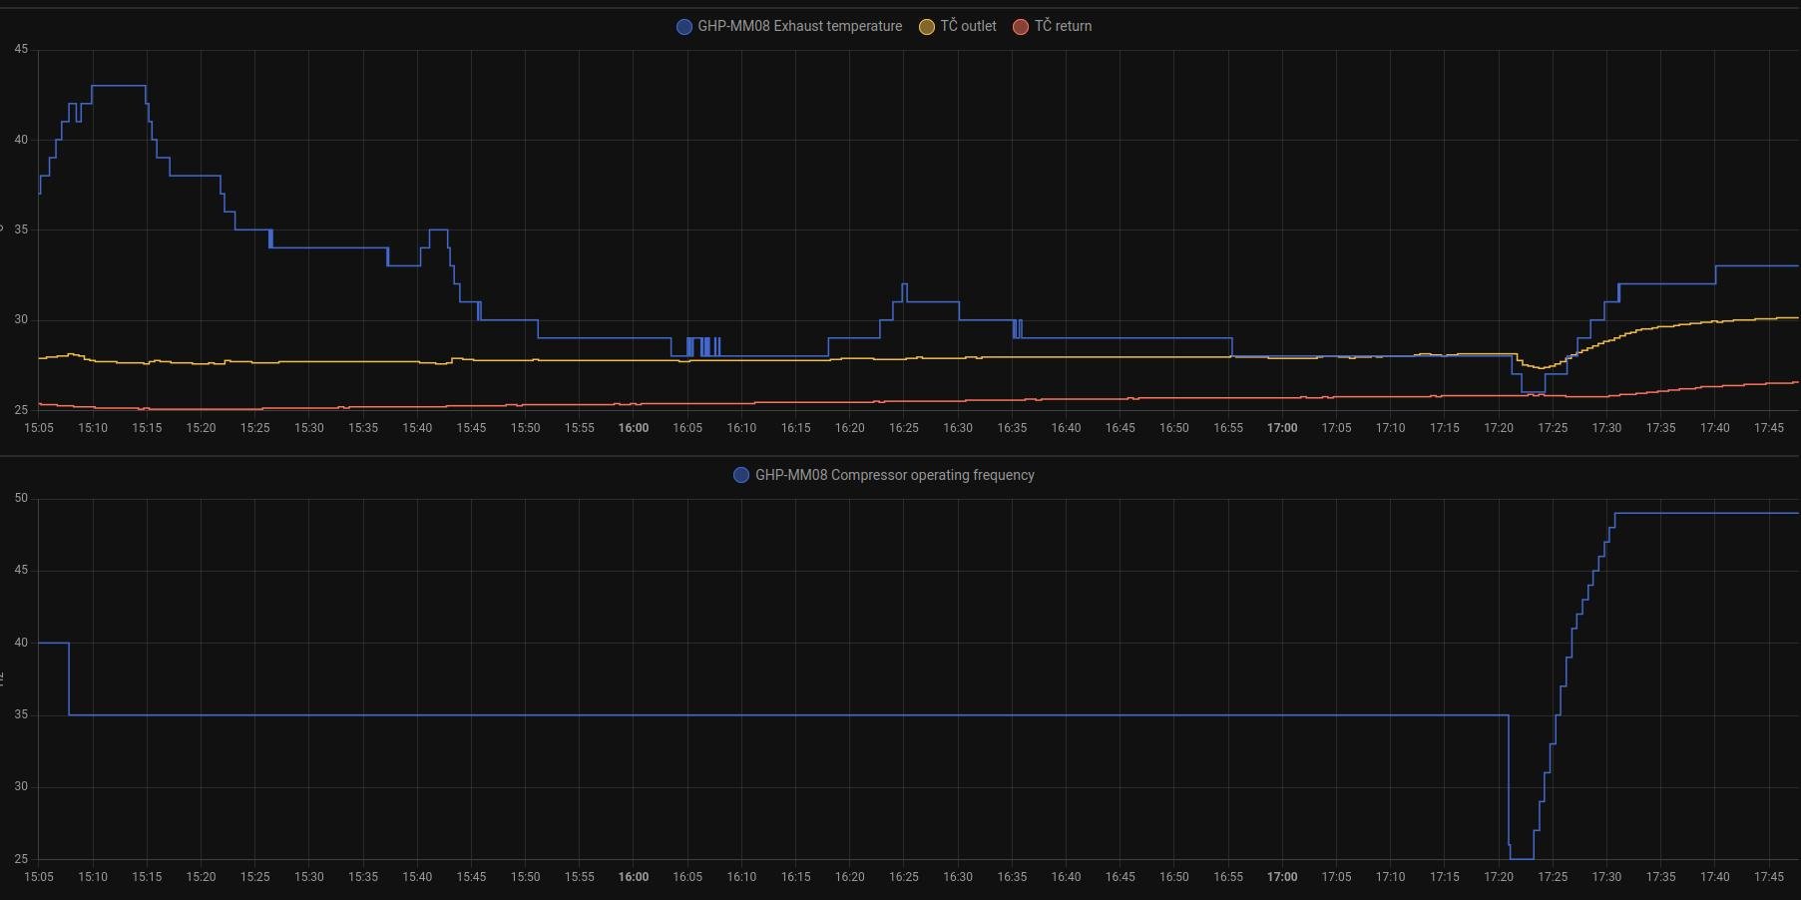This screenshot has height=900, width=1801.
Task: Click the blue Compressor operating frequency legend swatch
Action: click(x=741, y=475)
